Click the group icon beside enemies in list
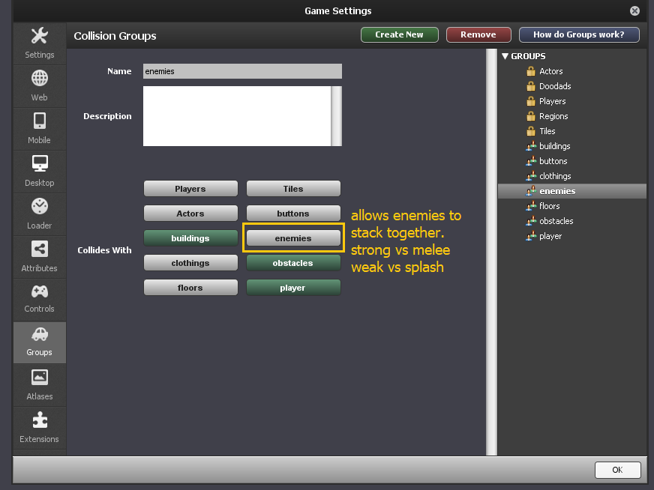Viewport: 654px width, 490px height. (x=531, y=191)
